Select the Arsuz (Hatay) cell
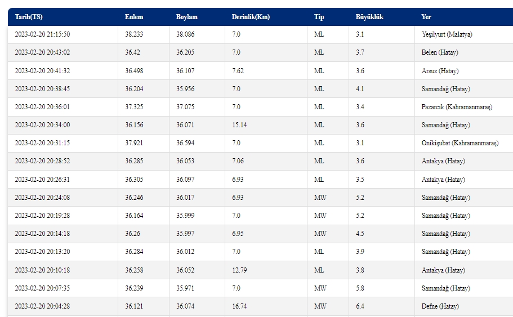The height and width of the screenshot is (317, 513). click(440, 71)
